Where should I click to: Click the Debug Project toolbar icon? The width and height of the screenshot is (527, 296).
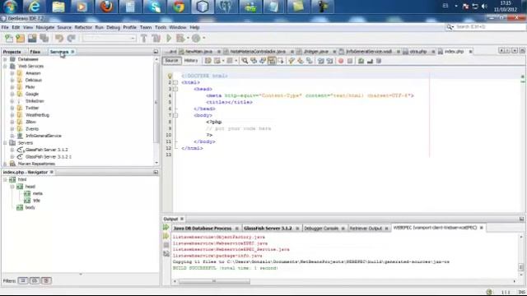[x=181, y=39]
